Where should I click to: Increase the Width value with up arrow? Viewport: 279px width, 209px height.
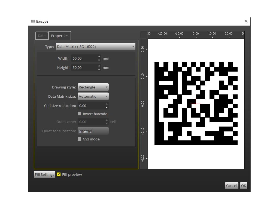click(x=99, y=57)
